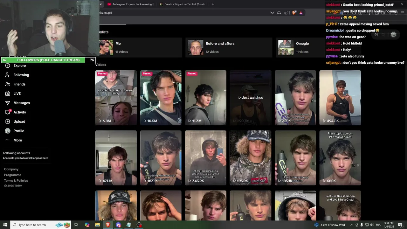Open the 'Just watched' video
The height and width of the screenshot is (229, 407).
[x=251, y=98]
